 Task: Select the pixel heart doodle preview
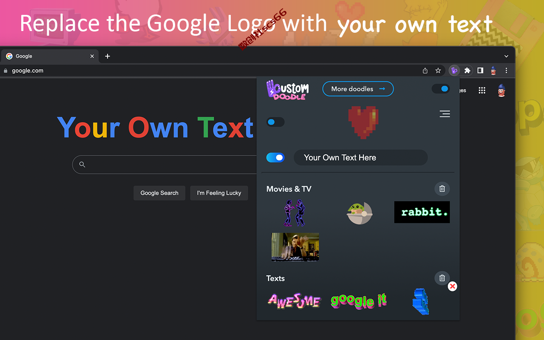[363, 122]
